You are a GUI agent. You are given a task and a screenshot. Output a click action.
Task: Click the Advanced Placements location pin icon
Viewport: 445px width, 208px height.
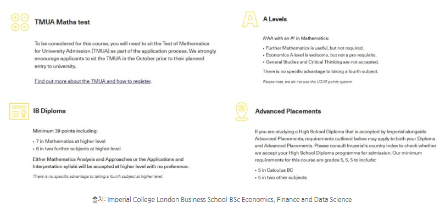click(x=242, y=111)
